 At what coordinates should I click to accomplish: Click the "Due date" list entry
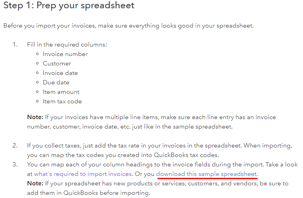pyautogui.click(x=56, y=82)
